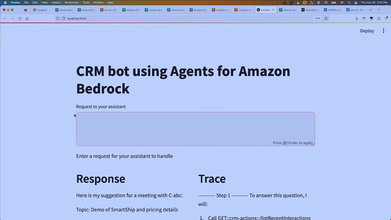
Task: Click the page title 'CRM bot using Agents'
Action: pos(183,80)
